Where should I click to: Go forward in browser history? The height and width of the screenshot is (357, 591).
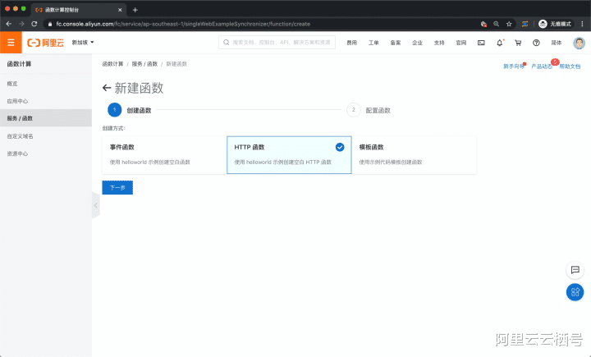(x=21, y=24)
